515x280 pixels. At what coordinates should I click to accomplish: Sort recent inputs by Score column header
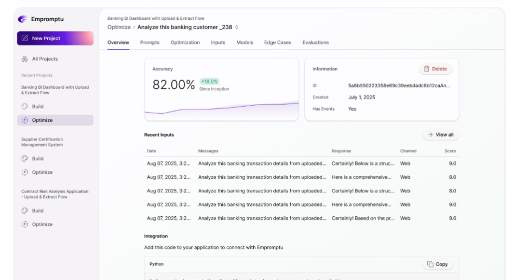450,151
